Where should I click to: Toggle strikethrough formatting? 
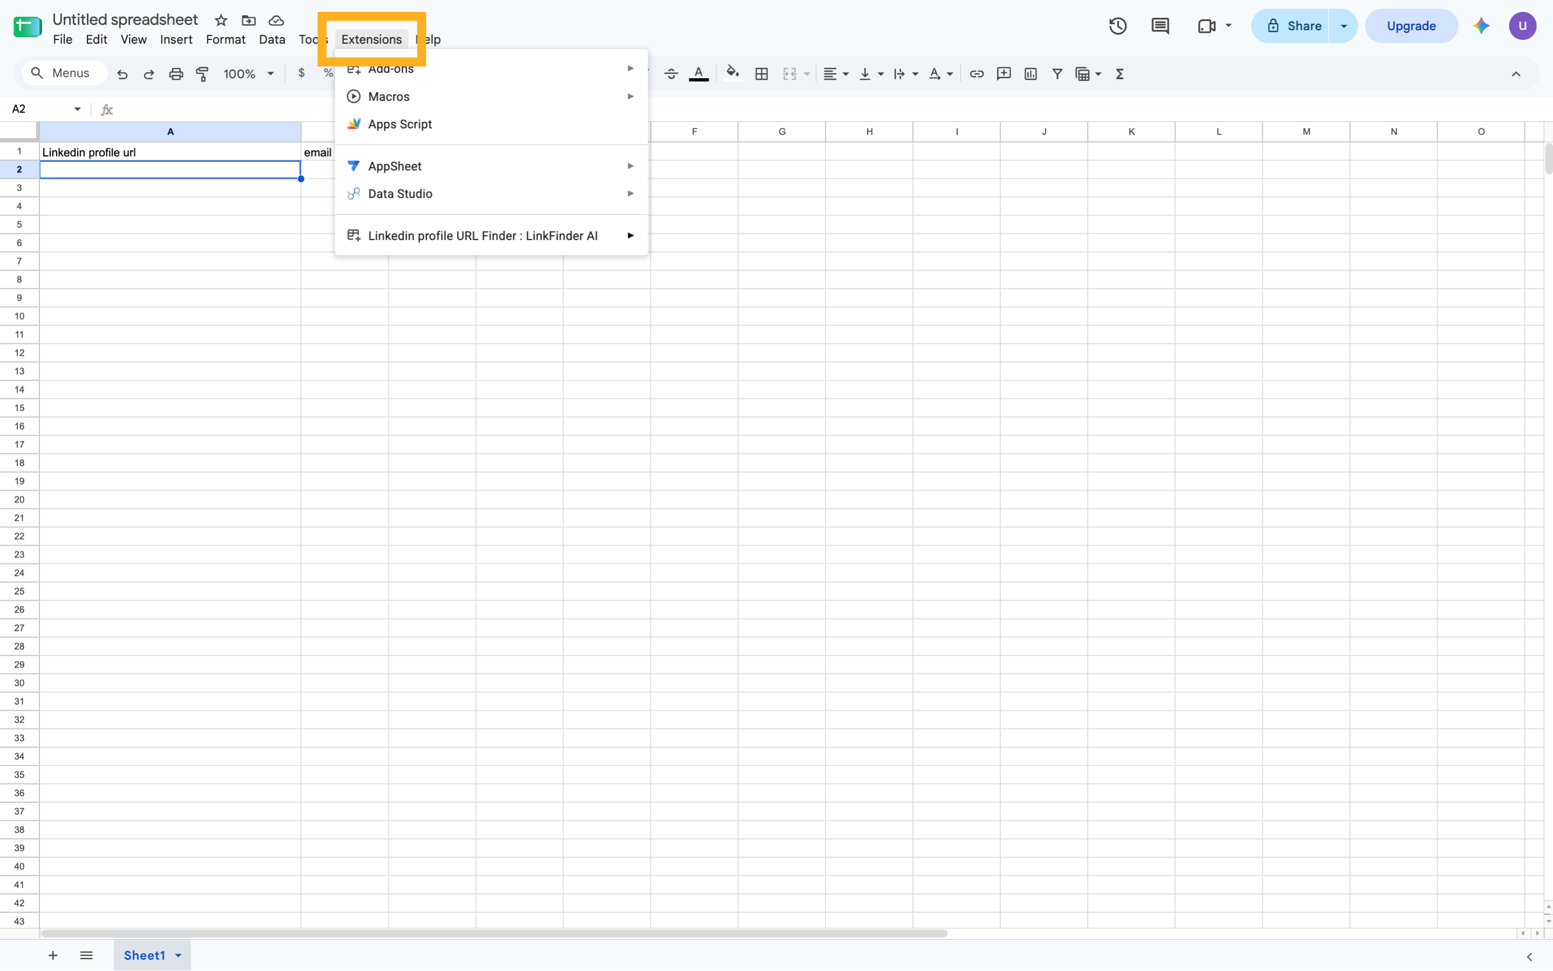point(671,74)
